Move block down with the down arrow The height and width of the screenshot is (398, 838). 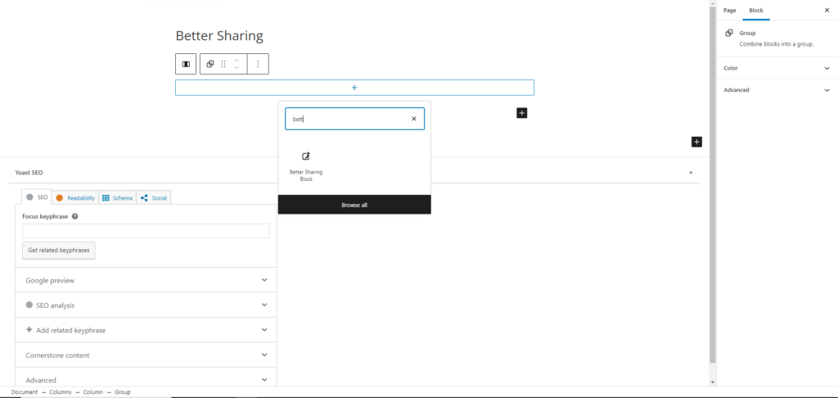tap(237, 68)
